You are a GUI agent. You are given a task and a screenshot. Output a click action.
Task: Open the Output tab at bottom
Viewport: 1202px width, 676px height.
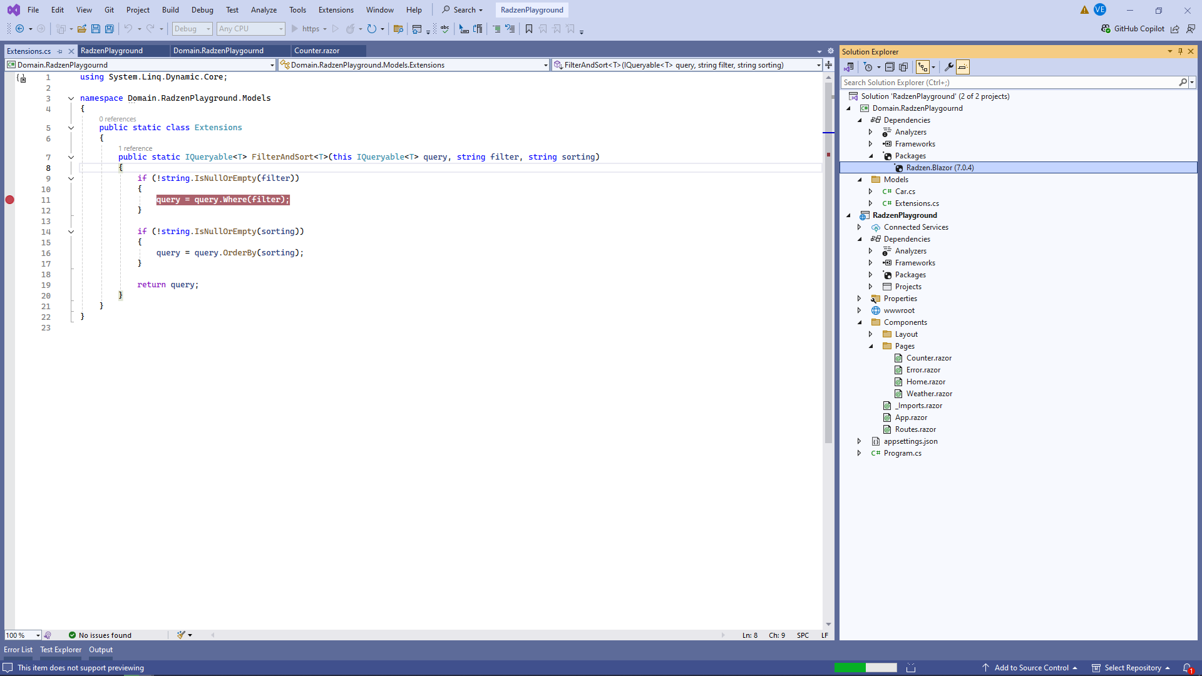click(x=101, y=650)
